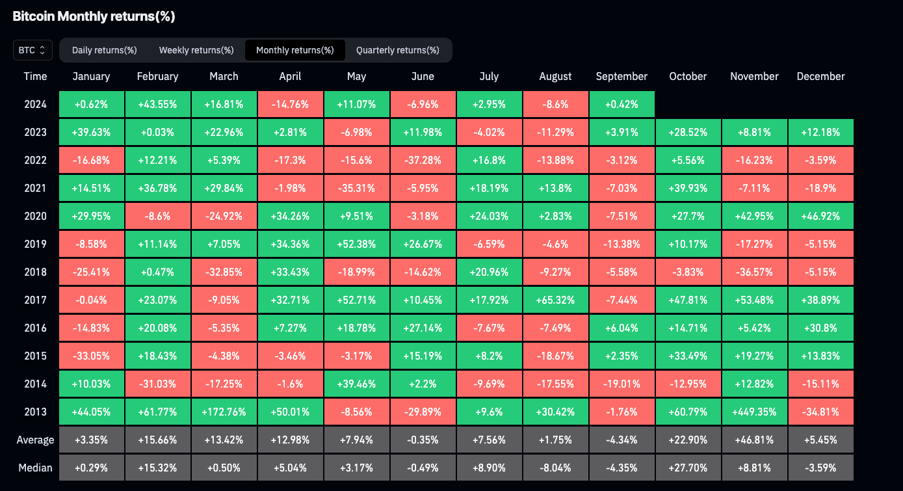
Task: Switch to Weekly returns(%) tab
Action: point(196,50)
